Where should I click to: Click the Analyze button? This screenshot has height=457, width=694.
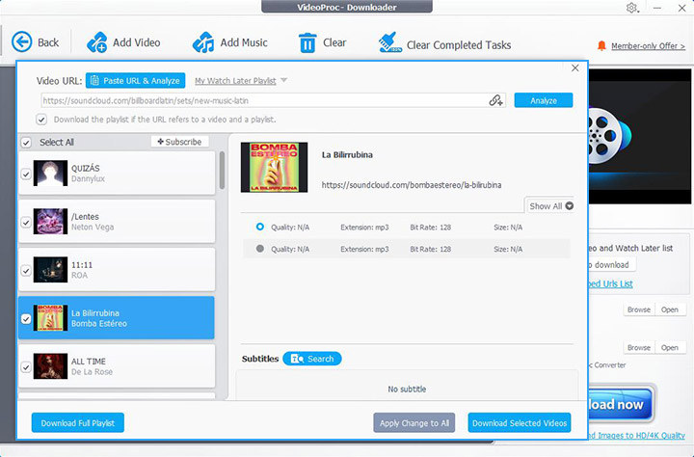click(x=544, y=100)
